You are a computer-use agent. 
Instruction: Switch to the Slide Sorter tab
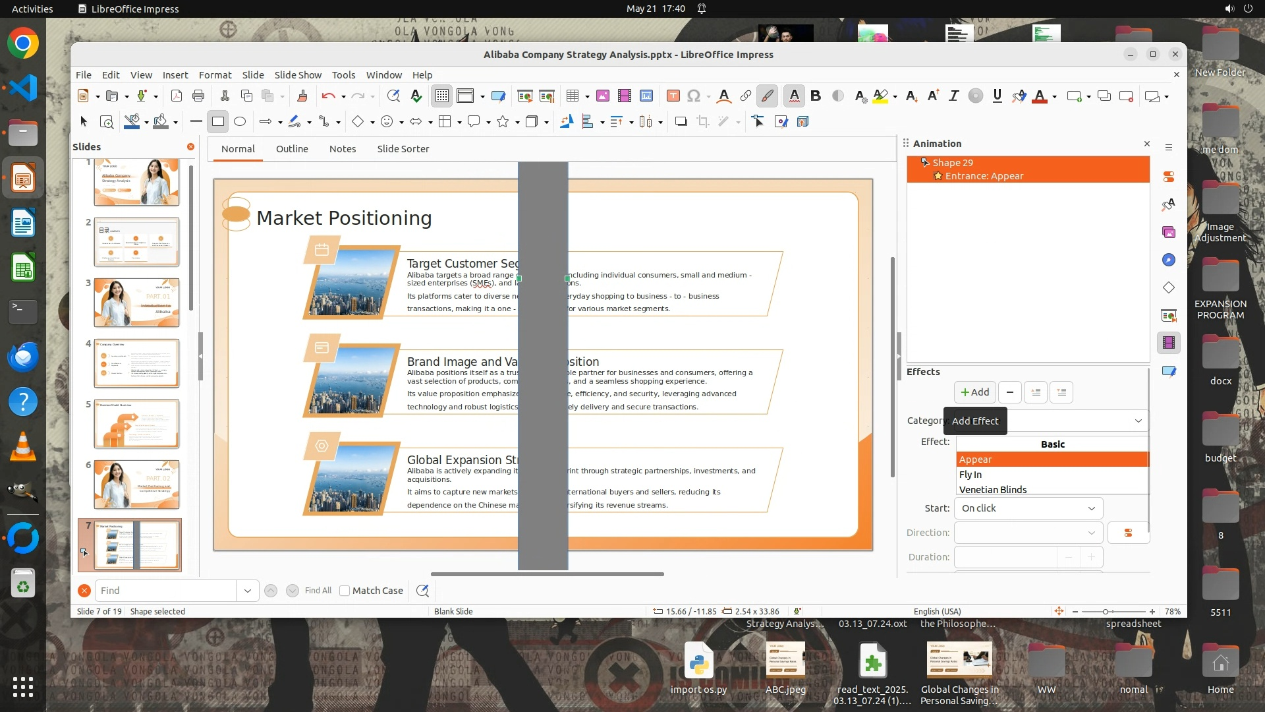tap(403, 149)
